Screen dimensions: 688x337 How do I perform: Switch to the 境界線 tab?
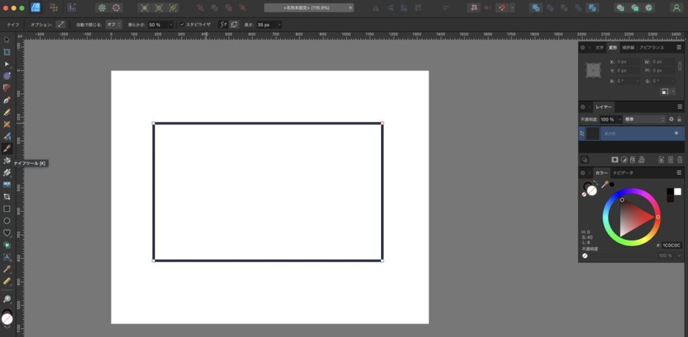pos(628,48)
